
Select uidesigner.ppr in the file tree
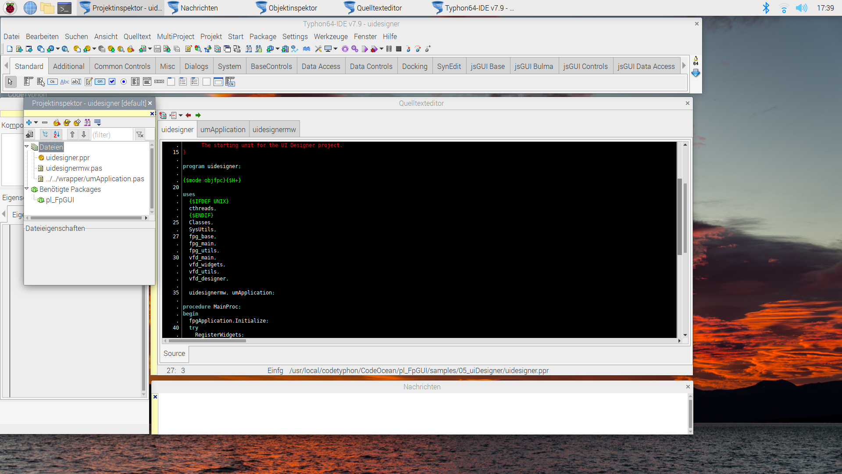point(68,158)
